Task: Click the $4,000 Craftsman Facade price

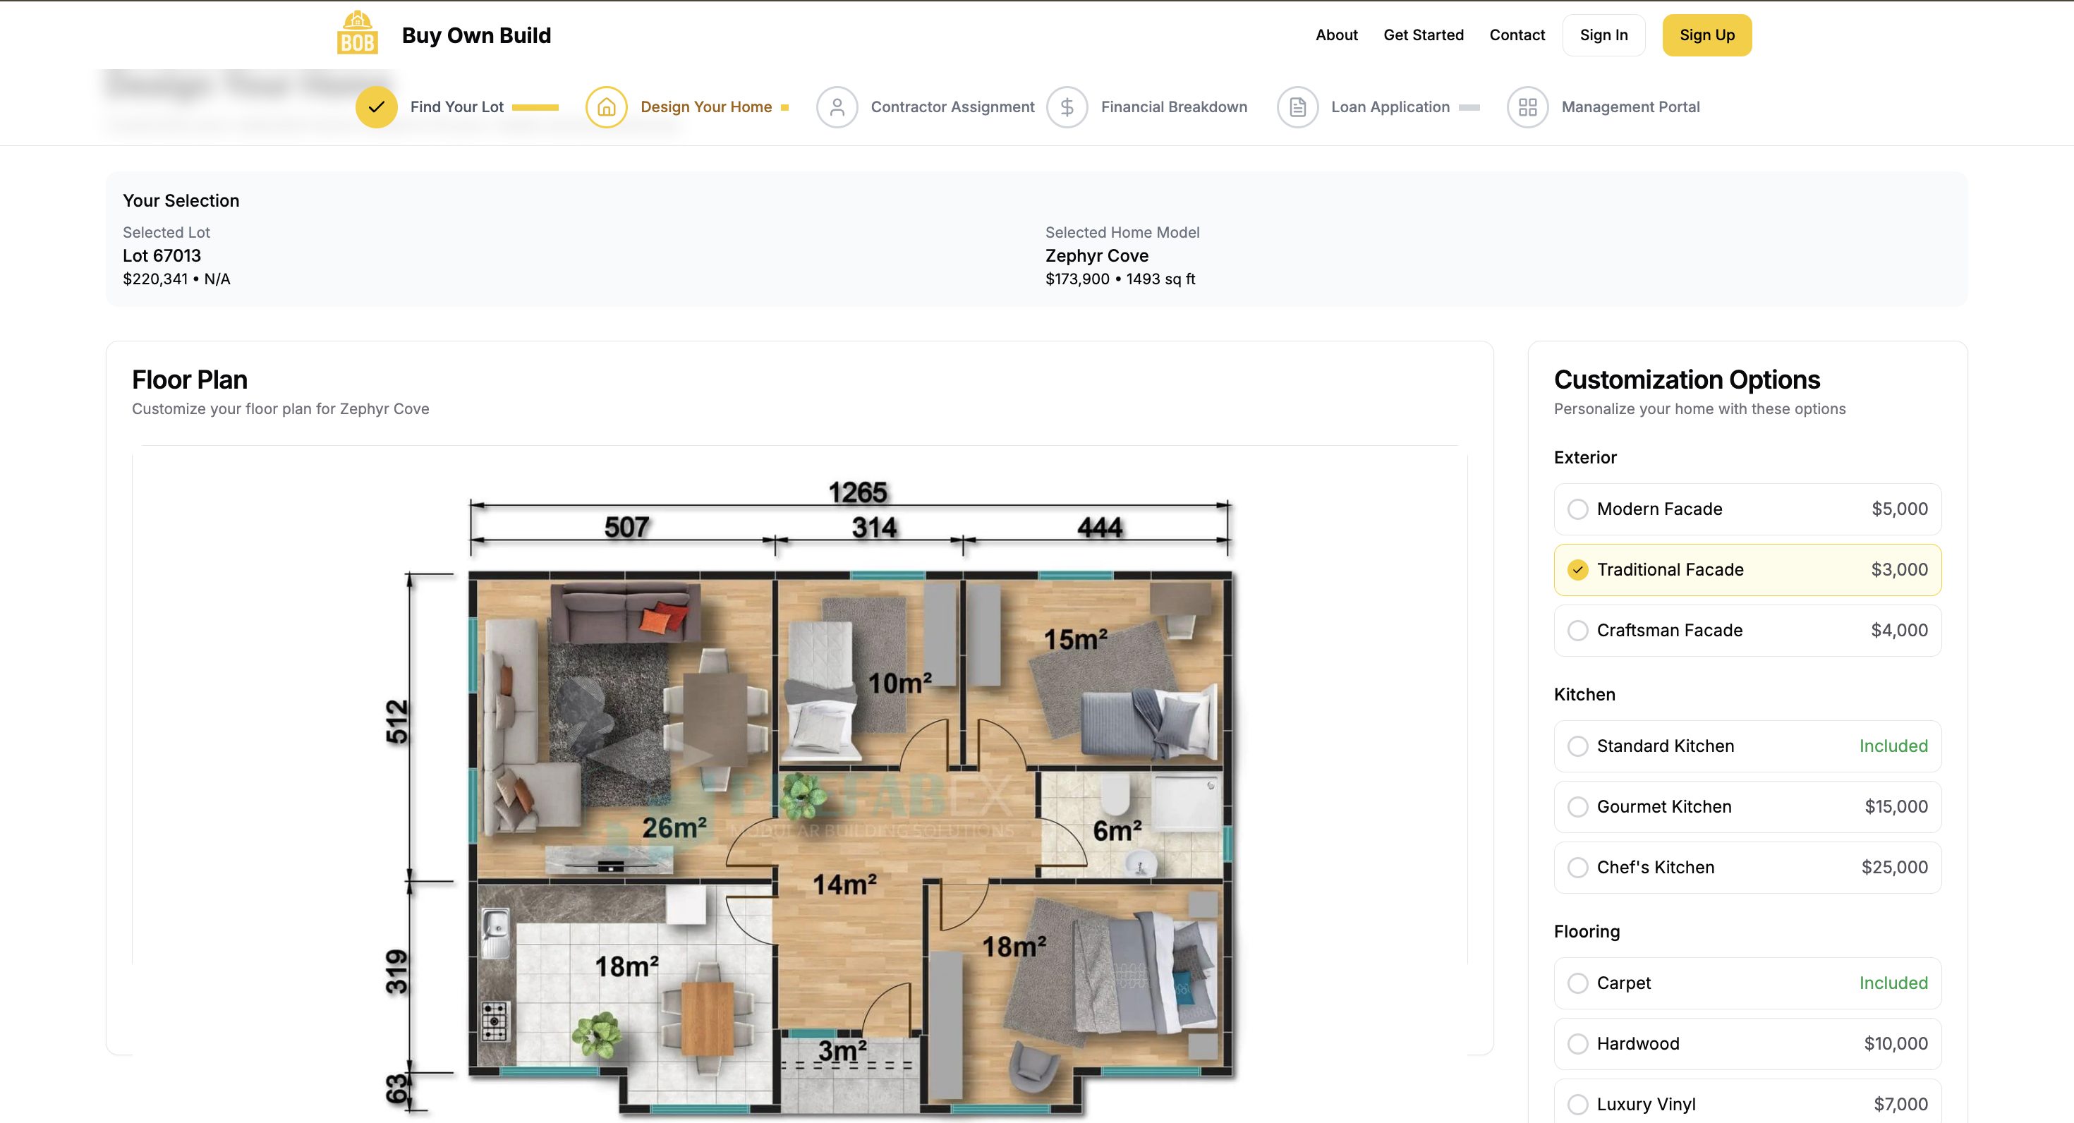Action: [1899, 631]
